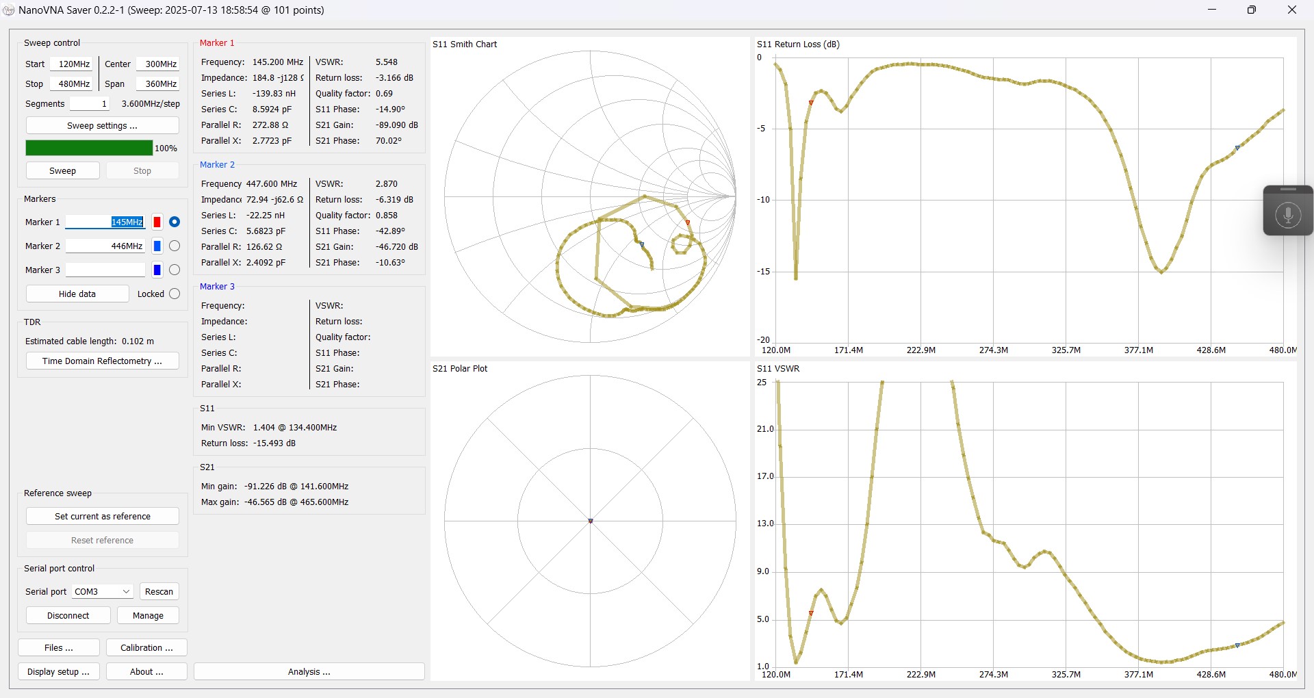Open the Sweep settings dialog
Image resolution: width=1314 pixels, height=698 pixels.
point(102,125)
